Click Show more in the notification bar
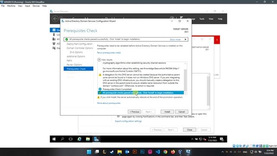 click(x=175, y=39)
